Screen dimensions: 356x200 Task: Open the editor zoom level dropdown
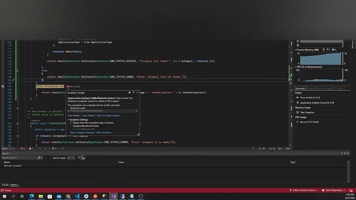(x=11, y=148)
